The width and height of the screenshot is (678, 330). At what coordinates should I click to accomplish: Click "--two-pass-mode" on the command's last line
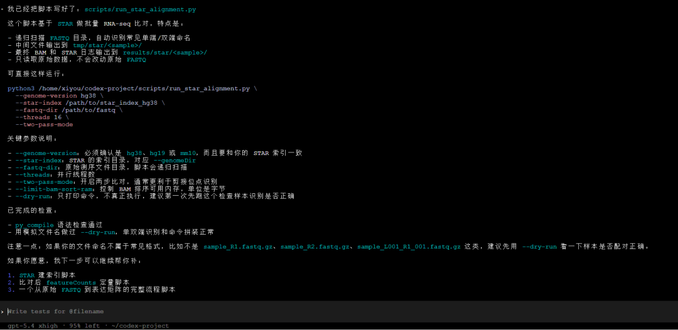[44, 124]
